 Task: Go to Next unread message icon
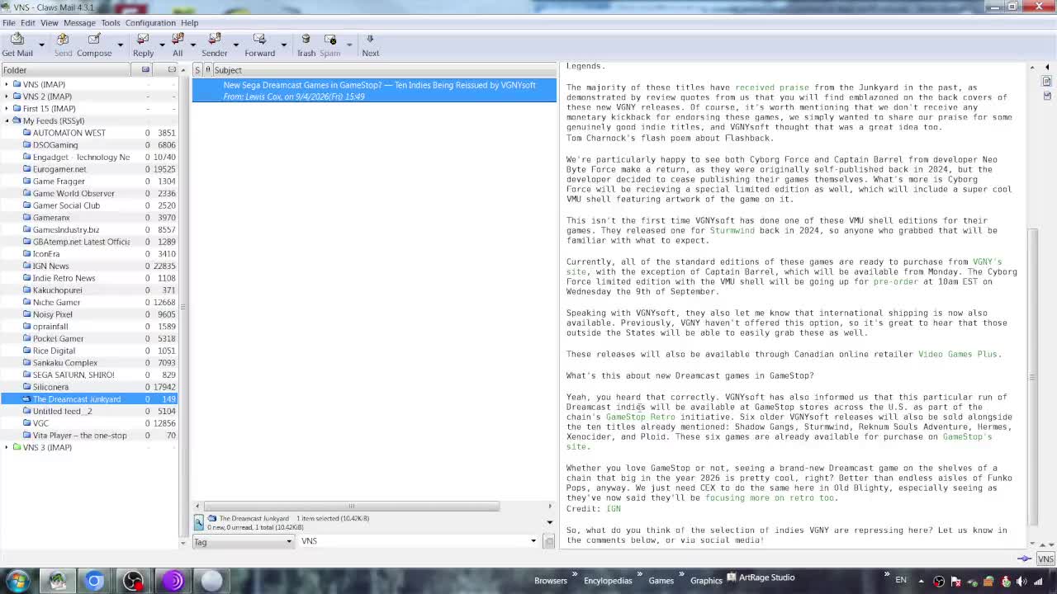[x=370, y=40]
